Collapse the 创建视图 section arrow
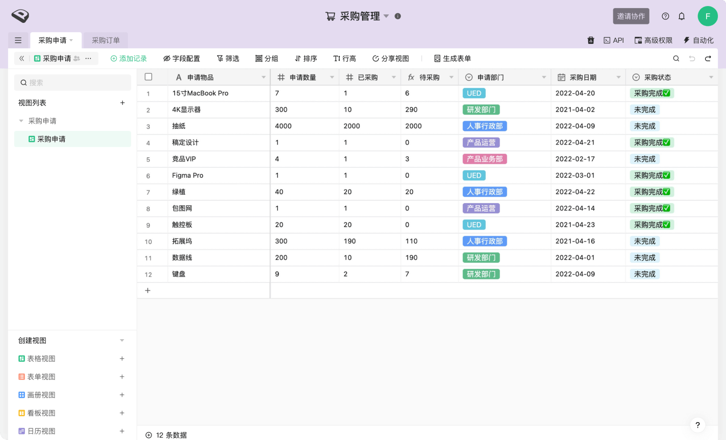The width and height of the screenshot is (726, 440). [122, 341]
